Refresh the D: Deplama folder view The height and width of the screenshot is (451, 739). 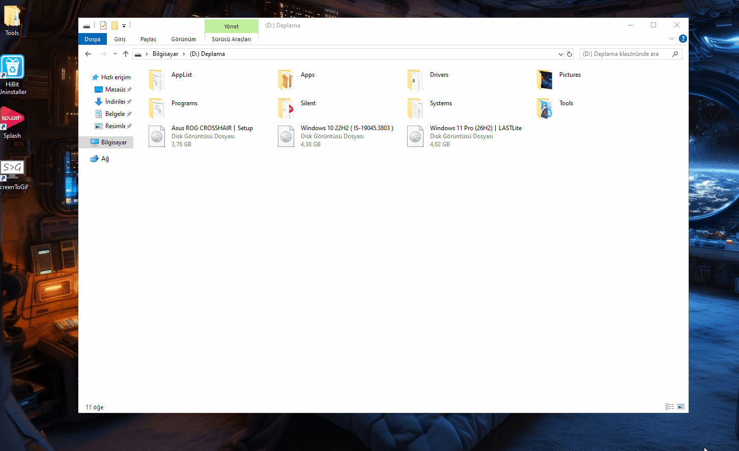pyautogui.click(x=570, y=54)
